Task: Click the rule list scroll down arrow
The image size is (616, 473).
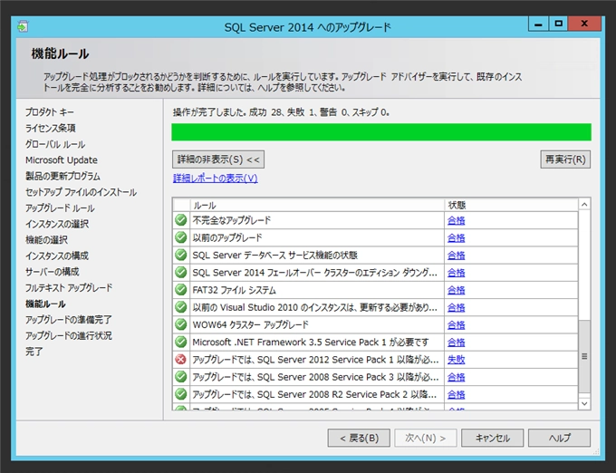Action: pyautogui.click(x=584, y=403)
